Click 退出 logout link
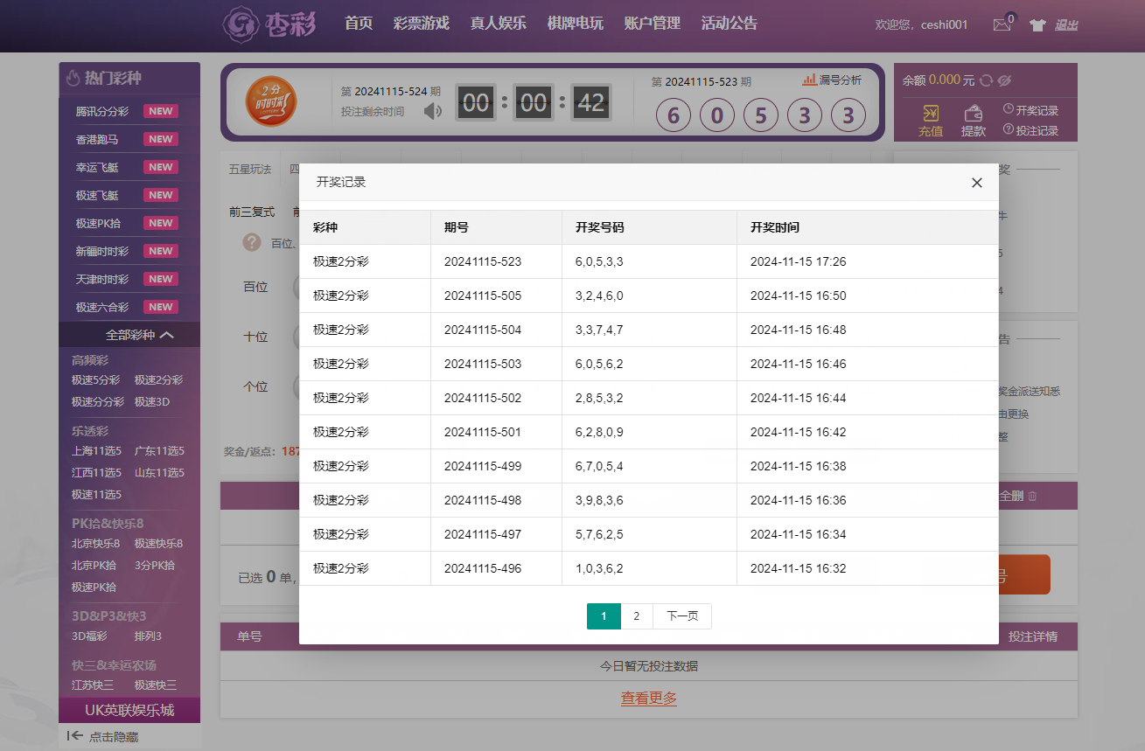 point(1065,25)
